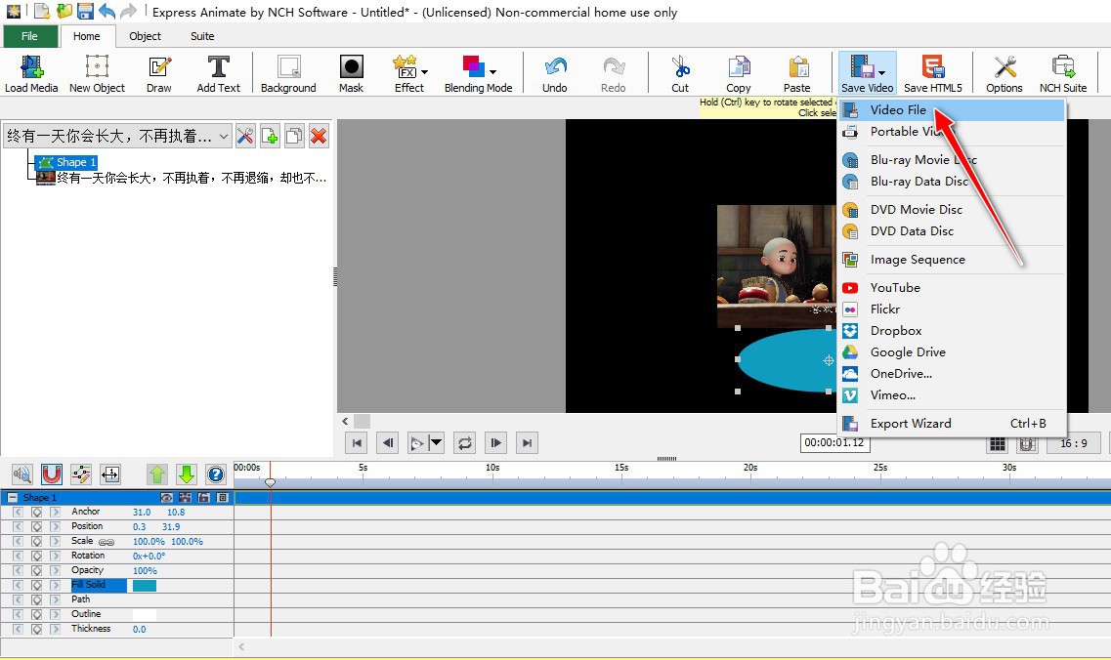Jump to end of the animation
Viewport: 1111px width, 660px height.
pyautogui.click(x=527, y=442)
